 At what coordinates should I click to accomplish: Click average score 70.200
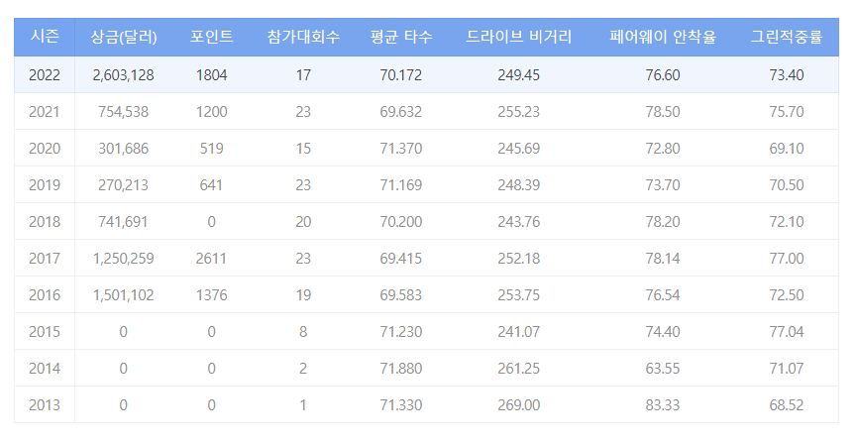(x=401, y=221)
